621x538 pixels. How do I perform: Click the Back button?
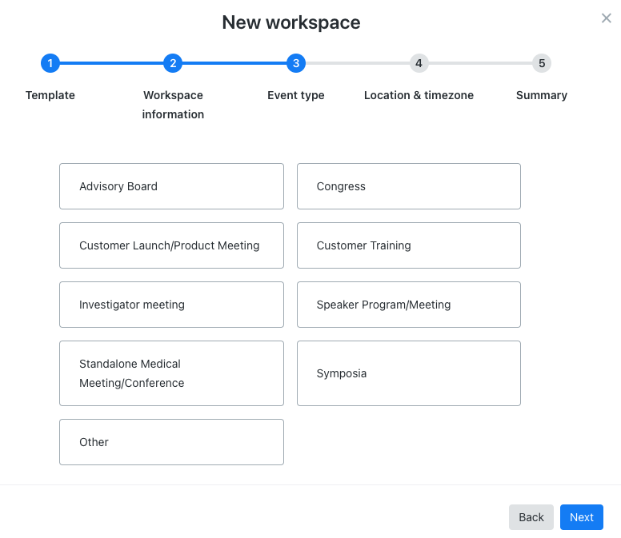[x=531, y=517]
